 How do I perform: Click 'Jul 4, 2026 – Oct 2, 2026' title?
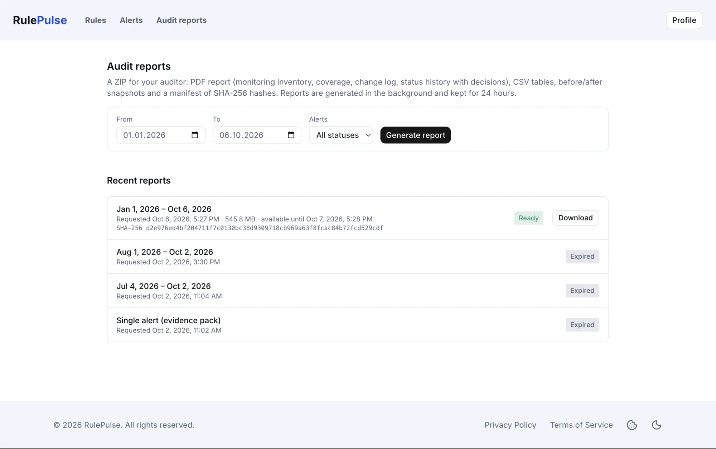[164, 286]
